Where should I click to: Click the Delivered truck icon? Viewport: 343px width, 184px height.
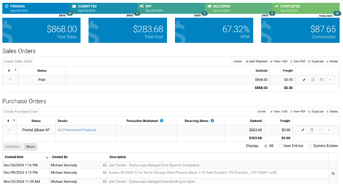(209, 6)
